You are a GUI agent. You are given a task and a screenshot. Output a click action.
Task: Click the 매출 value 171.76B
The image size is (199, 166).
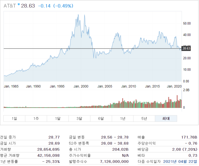(189, 137)
